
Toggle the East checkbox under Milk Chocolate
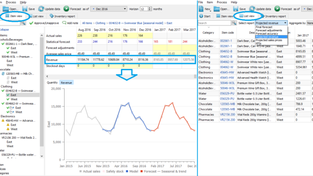pos(8,78)
